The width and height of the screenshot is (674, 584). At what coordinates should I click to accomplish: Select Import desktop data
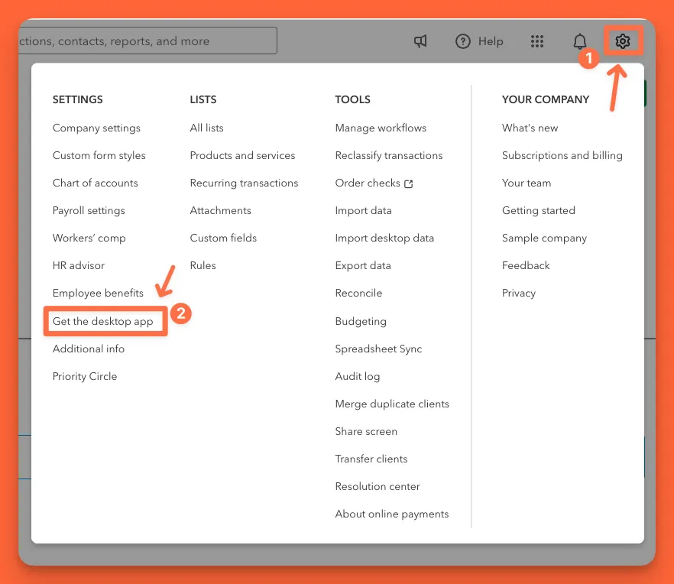(384, 238)
